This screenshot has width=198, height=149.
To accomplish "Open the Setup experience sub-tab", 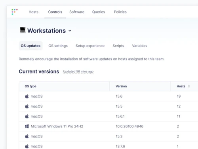I will [x=90, y=46].
